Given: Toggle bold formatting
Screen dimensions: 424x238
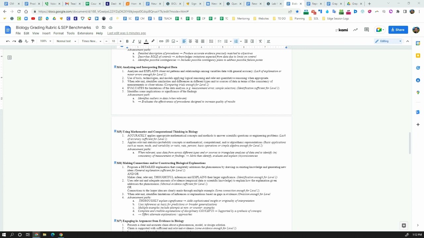Looking at the screenshot, I should [x=127, y=41].
